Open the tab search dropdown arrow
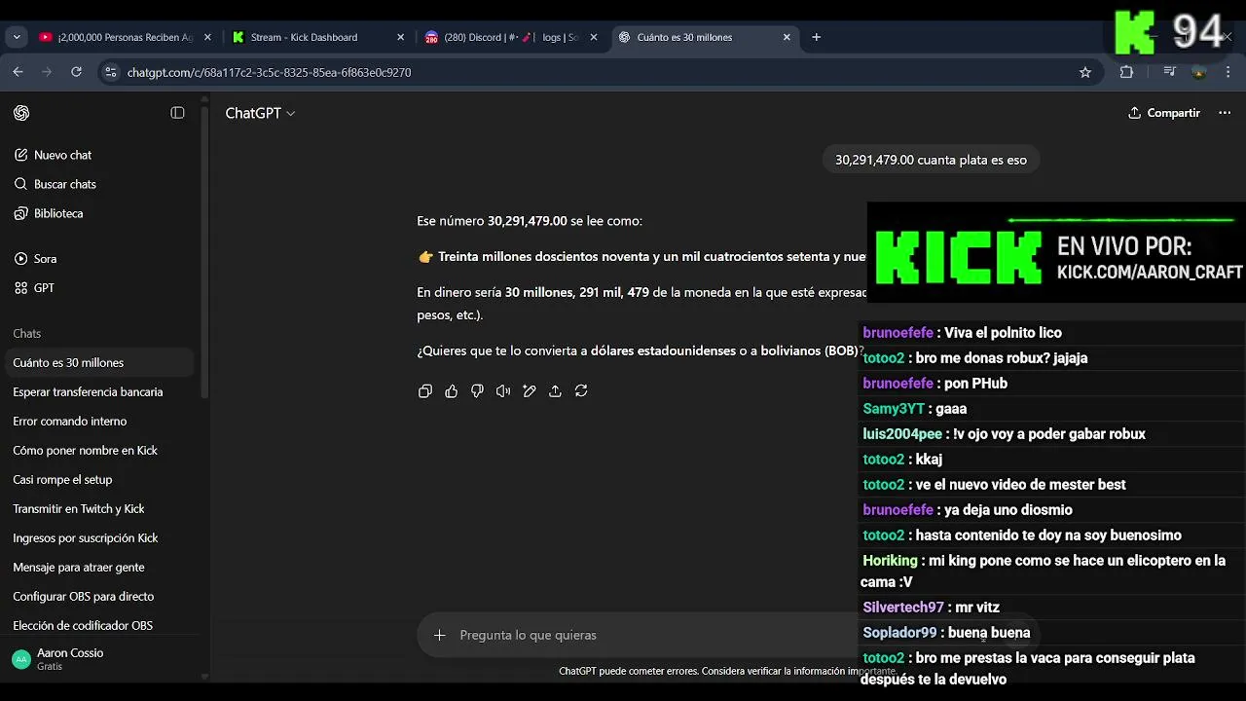1246x701 pixels. point(17,37)
